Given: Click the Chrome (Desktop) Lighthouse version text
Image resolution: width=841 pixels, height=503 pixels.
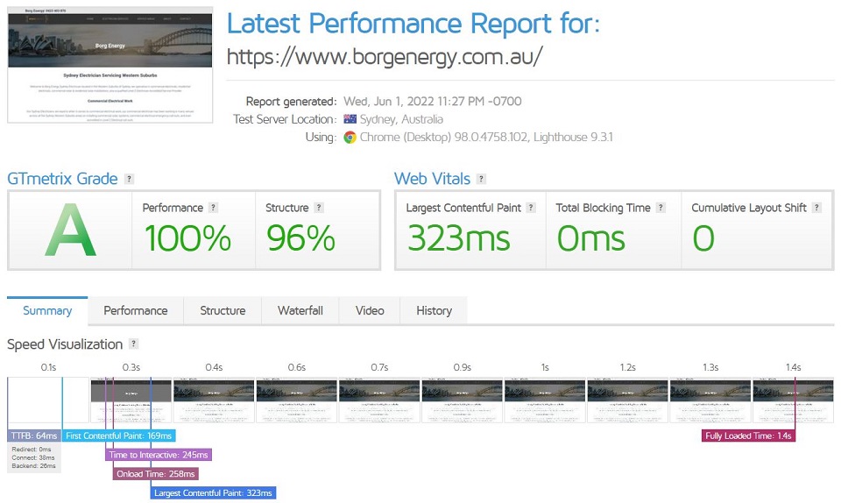Looking at the screenshot, I should tap(486, 138).
